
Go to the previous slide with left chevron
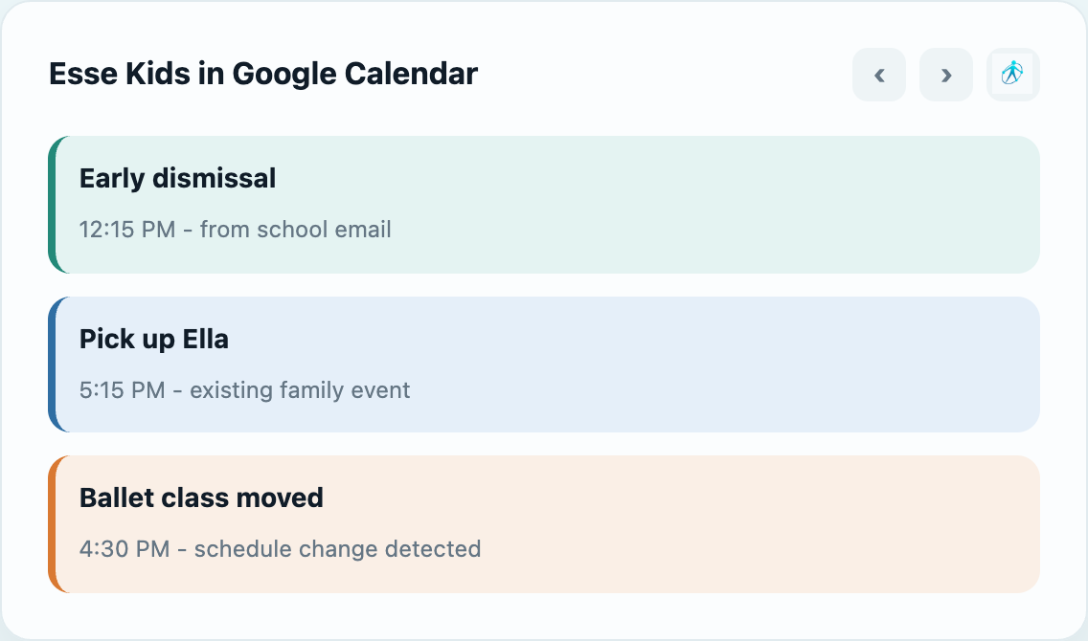pyautogui.click(x=879, y=75)
